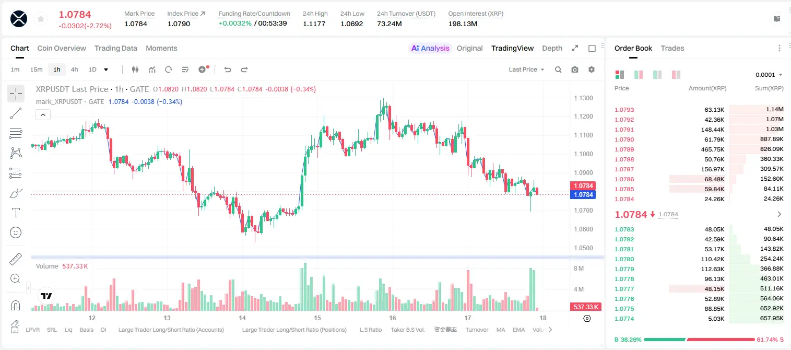Select the text annotation tool
The image size is (791, 350).
coord(16,213)
